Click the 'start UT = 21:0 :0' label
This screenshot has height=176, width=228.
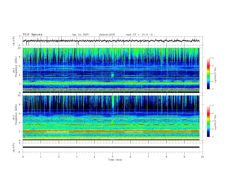139,35
